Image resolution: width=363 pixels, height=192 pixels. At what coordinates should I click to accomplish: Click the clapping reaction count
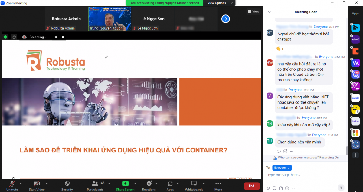tap(280, 49)
